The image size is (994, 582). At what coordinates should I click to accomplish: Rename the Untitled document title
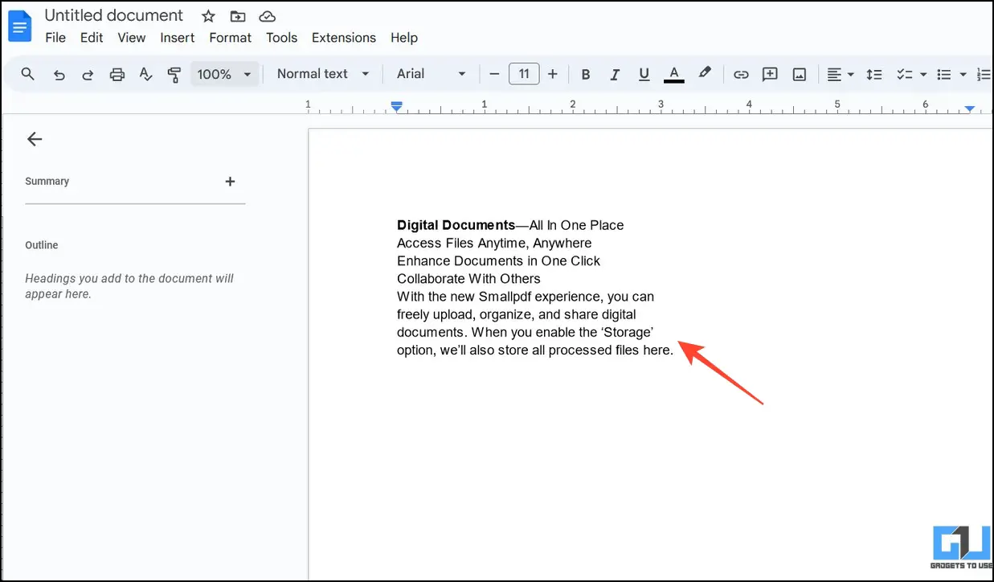(x=114, y=15)
